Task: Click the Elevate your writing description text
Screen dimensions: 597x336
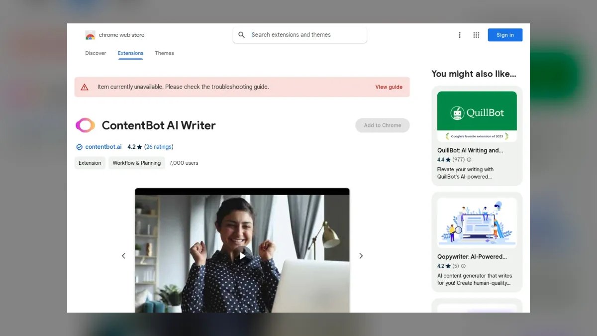Action: tap(466, 173)
